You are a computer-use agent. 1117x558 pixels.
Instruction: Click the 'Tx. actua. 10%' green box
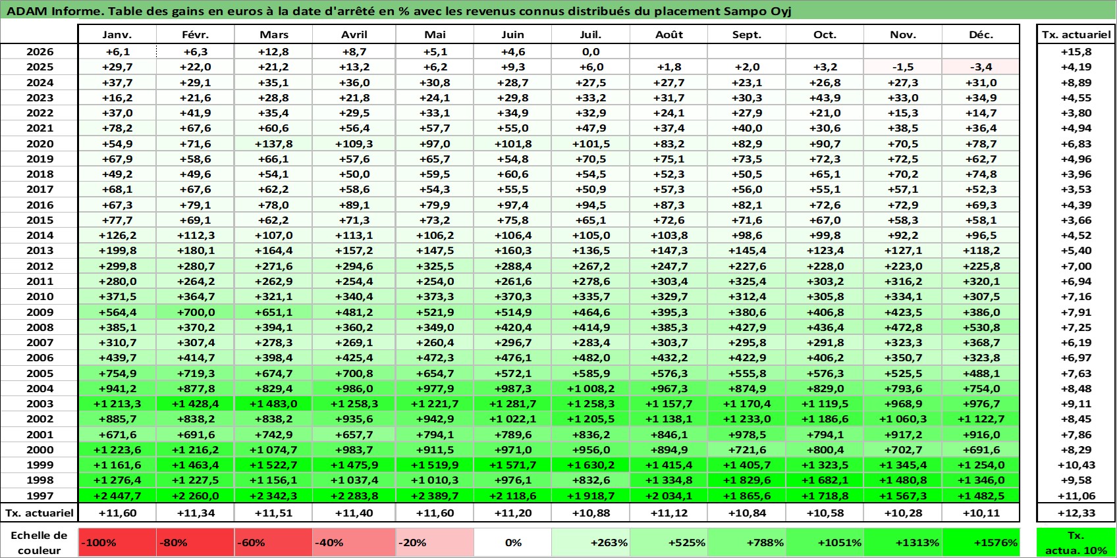click(1076, 542)
